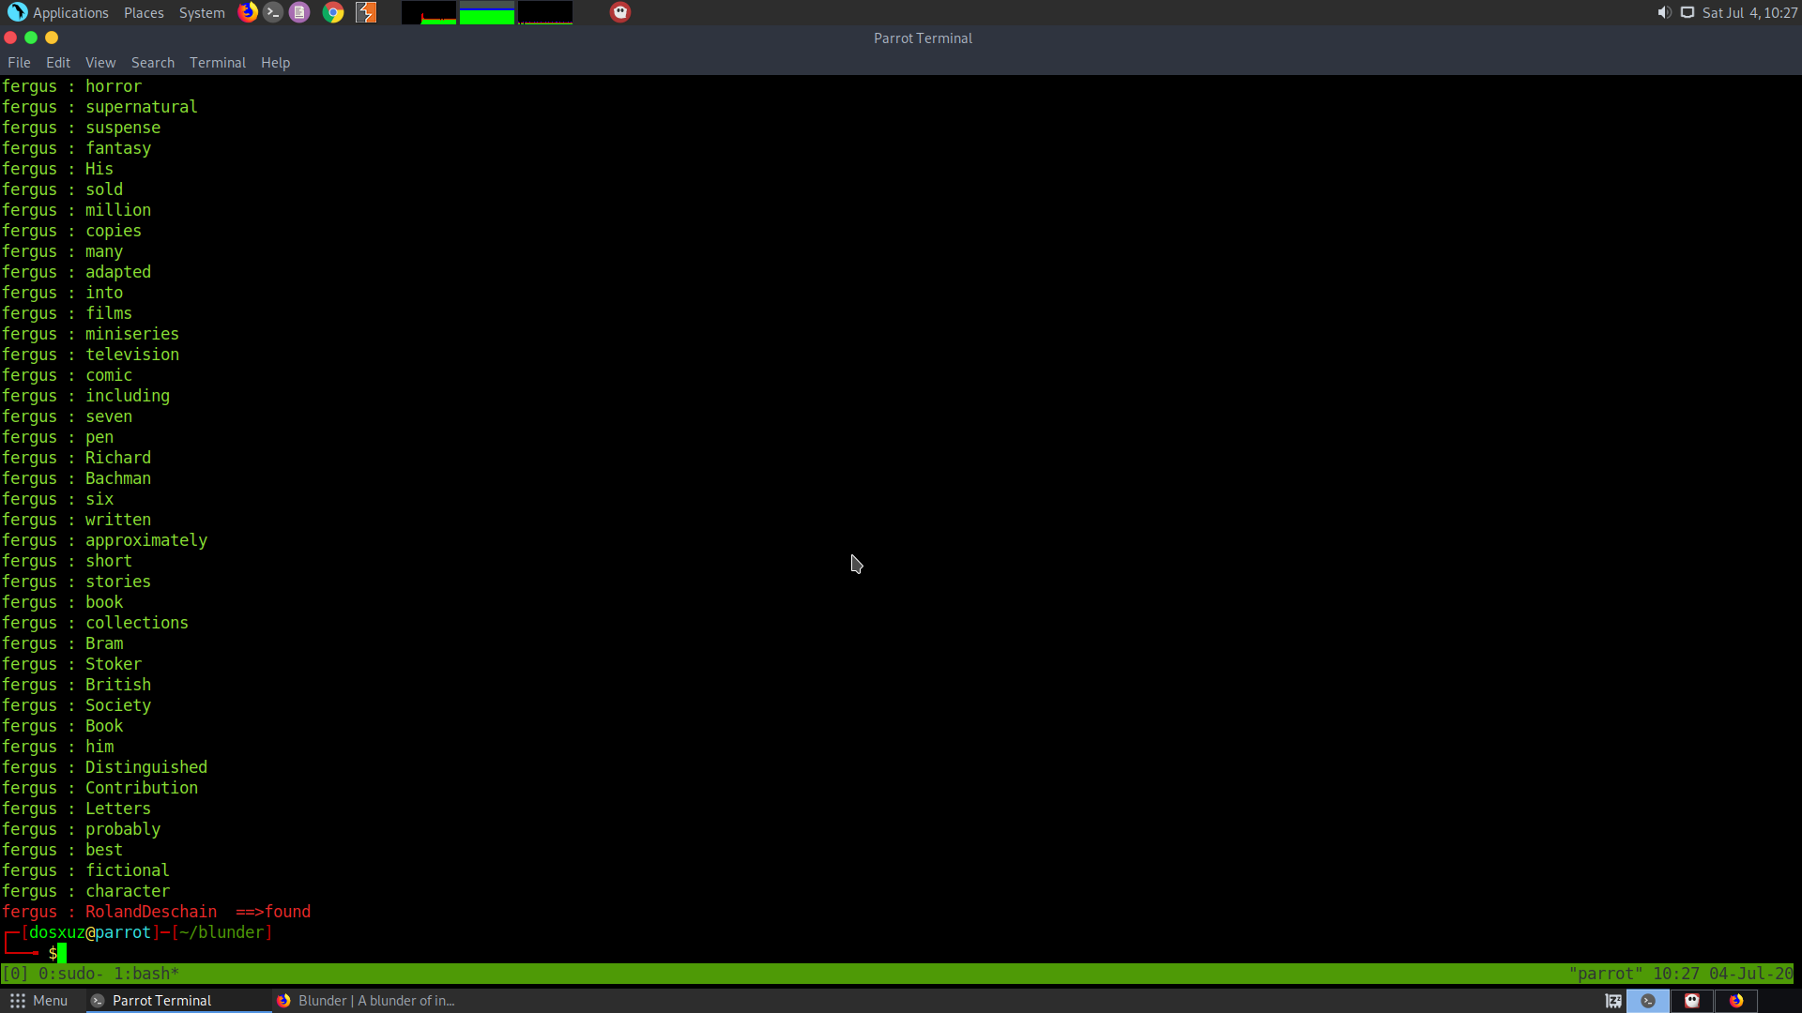Launch Google Chrome from top panel
Screen dimensions: 1802x1013
[x=333, y=12]
